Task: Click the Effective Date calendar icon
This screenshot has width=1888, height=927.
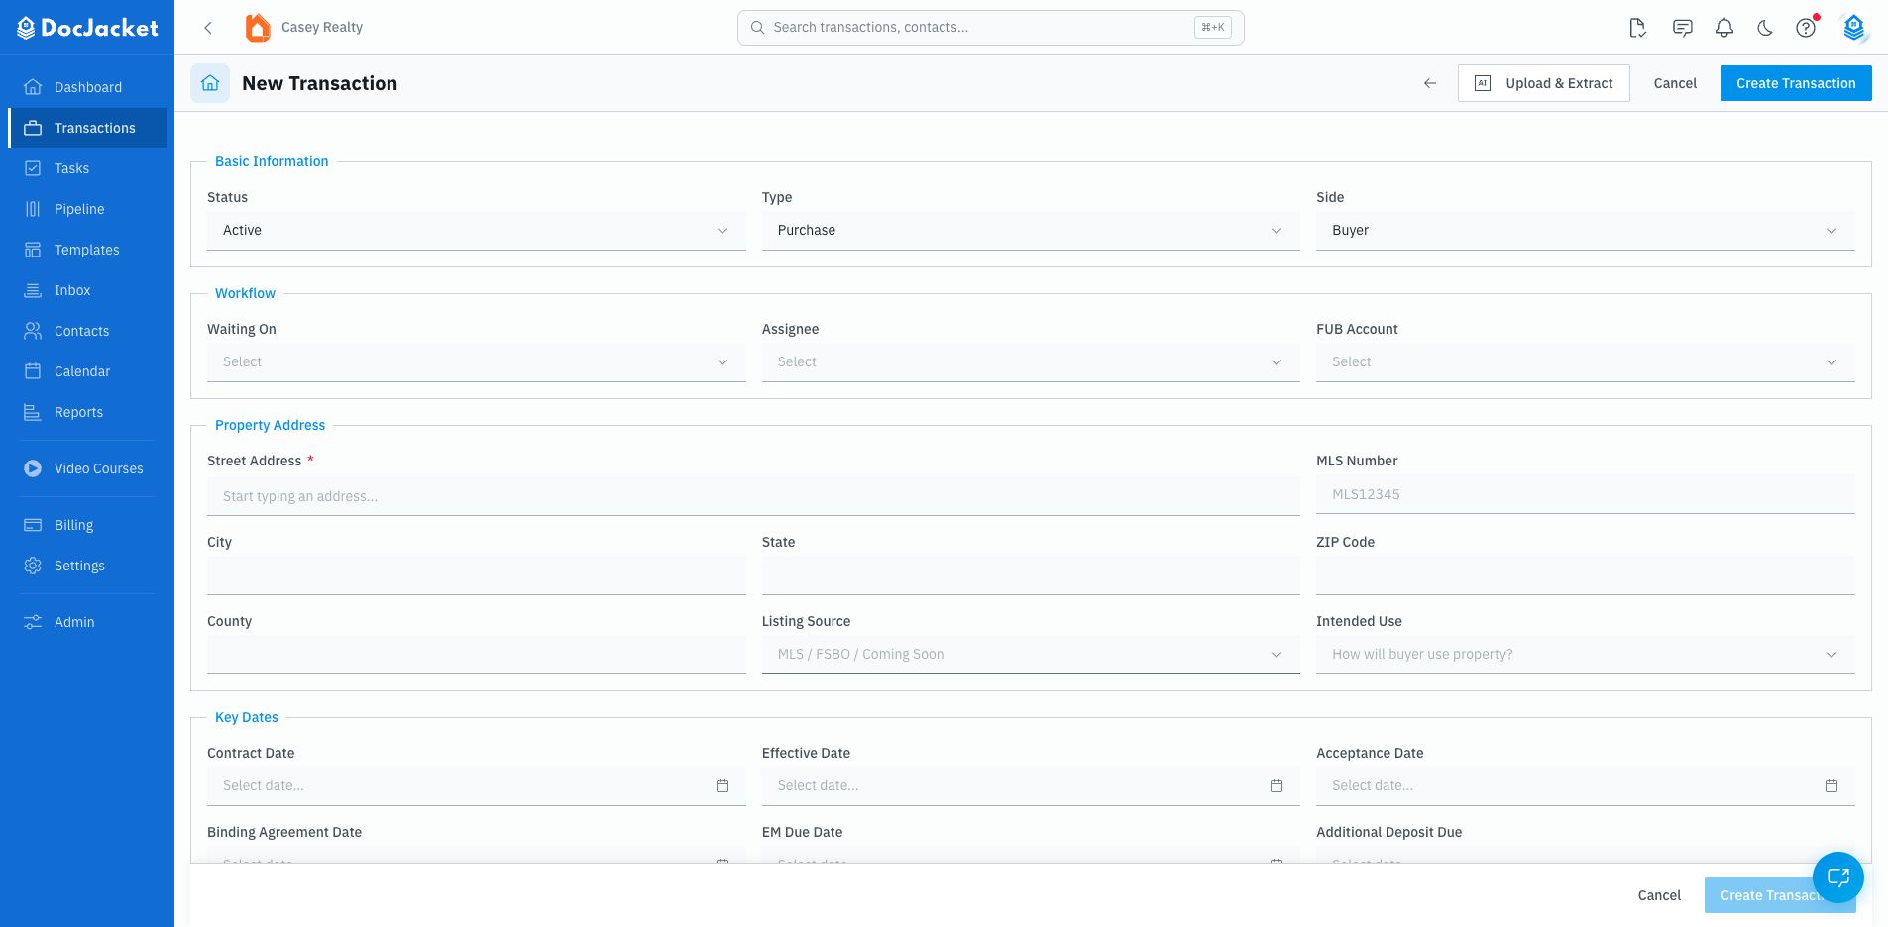Action: [1277, 785]
